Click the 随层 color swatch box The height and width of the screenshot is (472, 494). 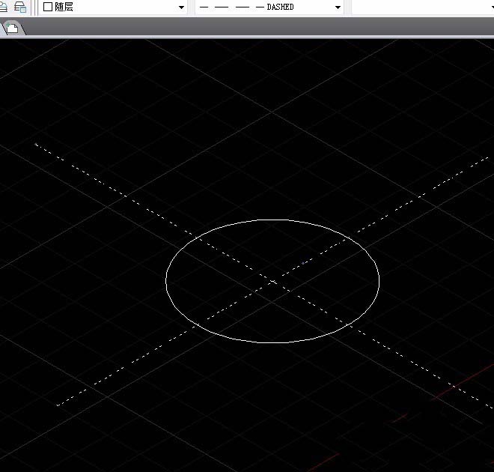48,7
